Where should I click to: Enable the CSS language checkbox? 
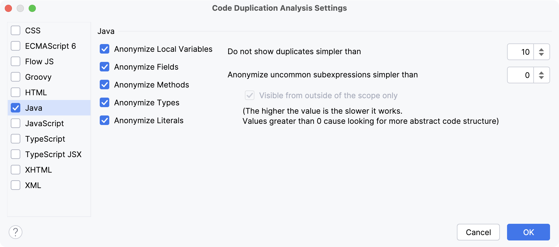(x=15, y=30)
